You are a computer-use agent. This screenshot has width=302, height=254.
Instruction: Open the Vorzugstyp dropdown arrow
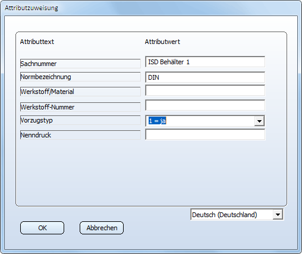259,121
